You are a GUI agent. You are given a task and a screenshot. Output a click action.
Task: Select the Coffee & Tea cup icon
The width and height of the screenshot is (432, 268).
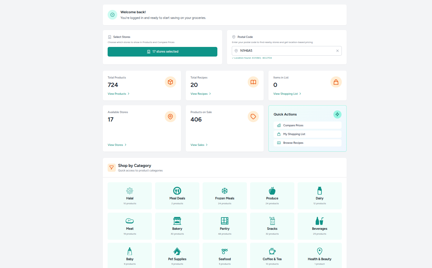272,251
